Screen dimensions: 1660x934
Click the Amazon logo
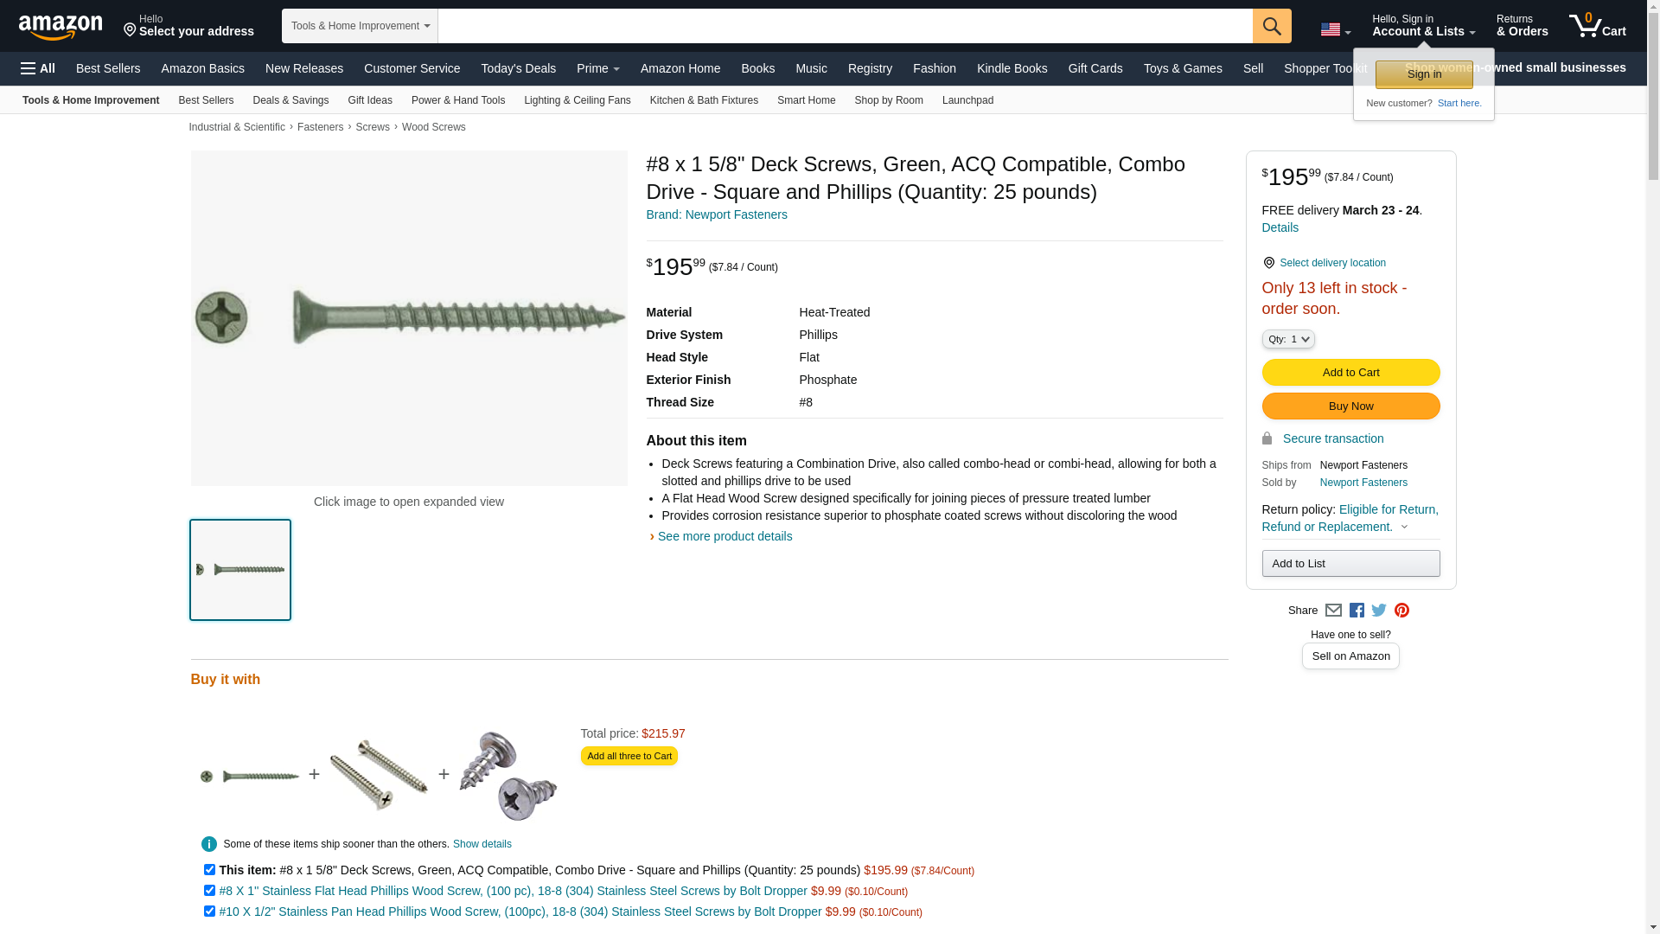(61, 27)
